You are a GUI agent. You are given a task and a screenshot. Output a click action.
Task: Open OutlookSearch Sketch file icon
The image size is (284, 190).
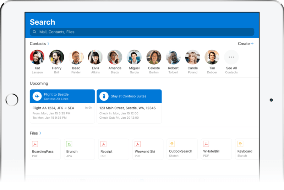[x=172, y=144]
